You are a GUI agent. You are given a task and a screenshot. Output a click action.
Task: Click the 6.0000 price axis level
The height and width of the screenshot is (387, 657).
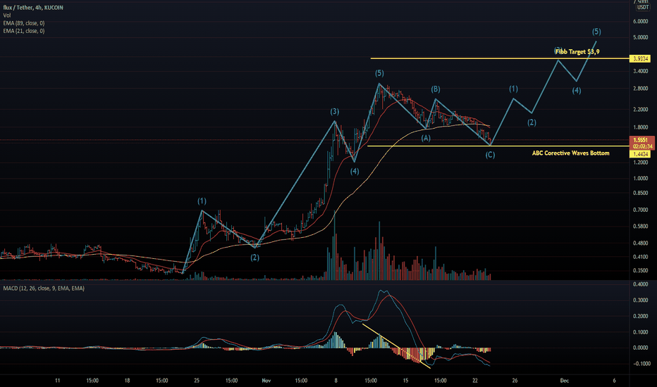pyautogui.click(x=640, y=21)
